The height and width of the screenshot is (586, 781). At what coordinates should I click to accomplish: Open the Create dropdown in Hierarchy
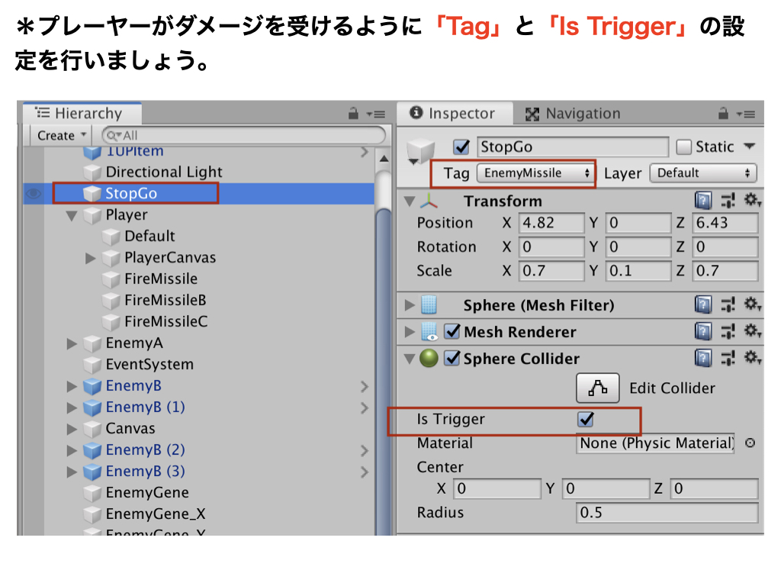pyautogui.click(x=61, y=136)
